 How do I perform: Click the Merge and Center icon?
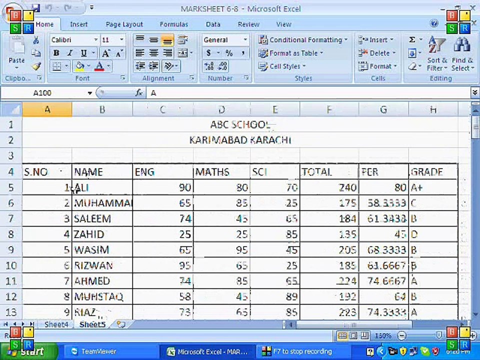(x=183, y=53)
